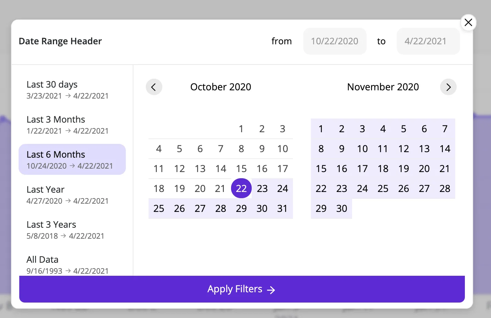Choose the Last 3 Months preset
Image resolution: width=491 pixels, height=318 pixels.
72,125
